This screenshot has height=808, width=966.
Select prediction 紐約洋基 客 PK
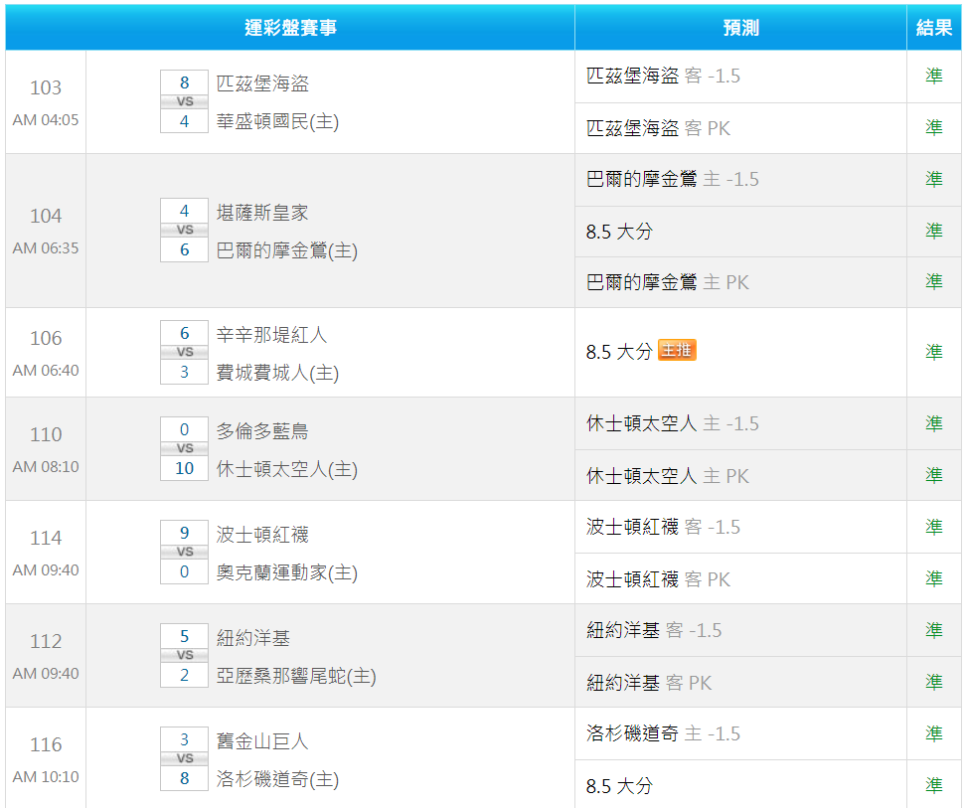tap(649, 683)
